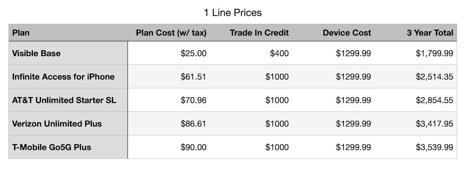Select the $3,539.99 total cell
465x170 pixels.
pyautogui.click(x=434, y=147)
